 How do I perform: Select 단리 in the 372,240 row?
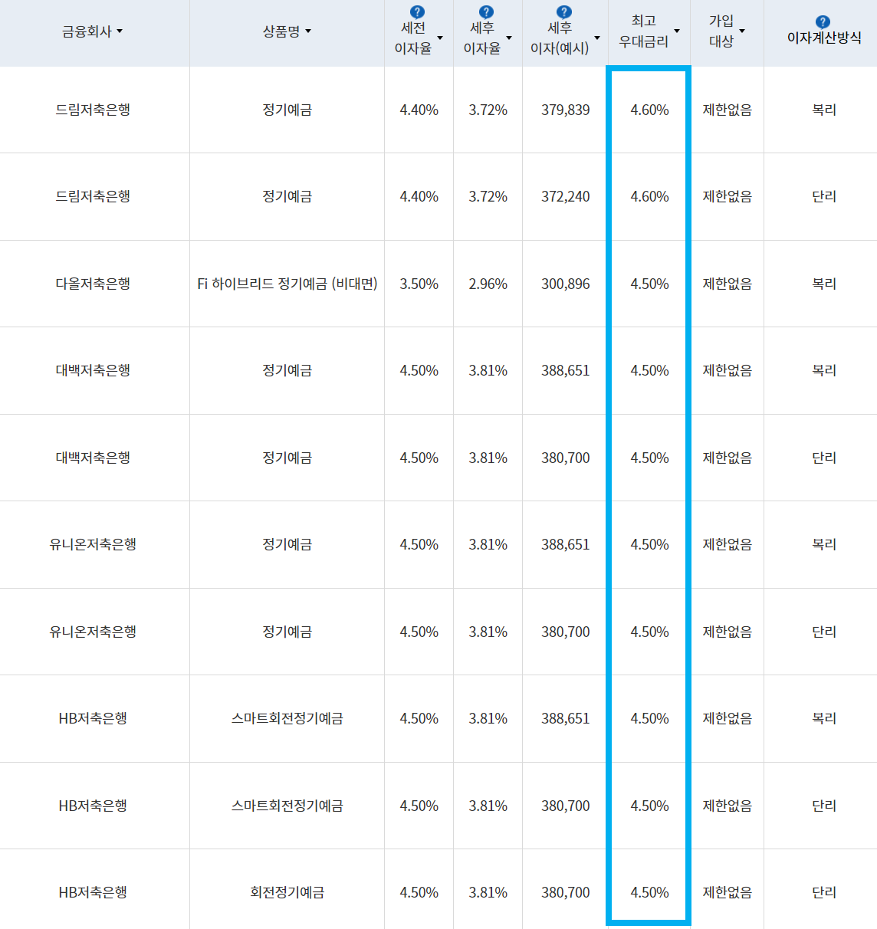point(824,196)
